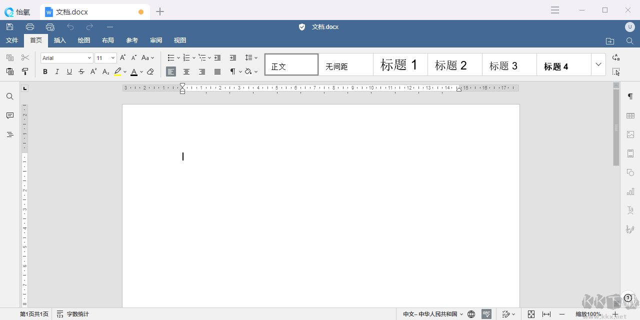Open the 插入 tab
This screenshot has height=320, width=640.
(x=60, y=40)
